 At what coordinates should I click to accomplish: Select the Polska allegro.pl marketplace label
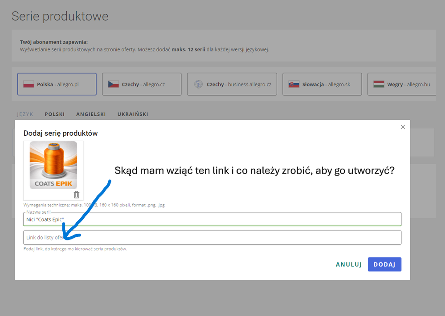click(x=58, y=84)
